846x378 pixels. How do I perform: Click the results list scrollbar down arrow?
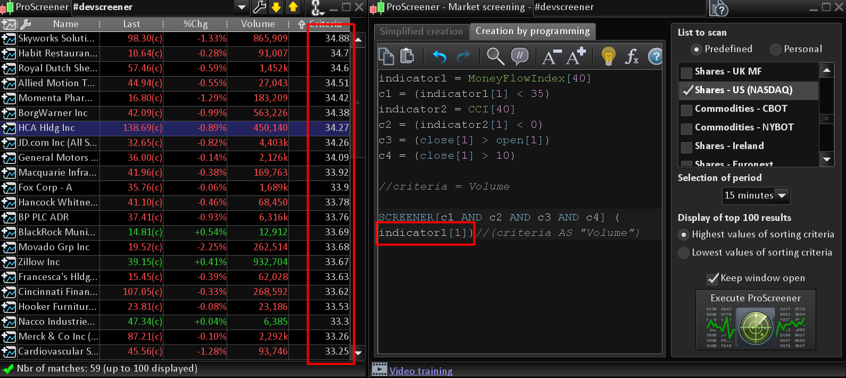coord(359,352)
